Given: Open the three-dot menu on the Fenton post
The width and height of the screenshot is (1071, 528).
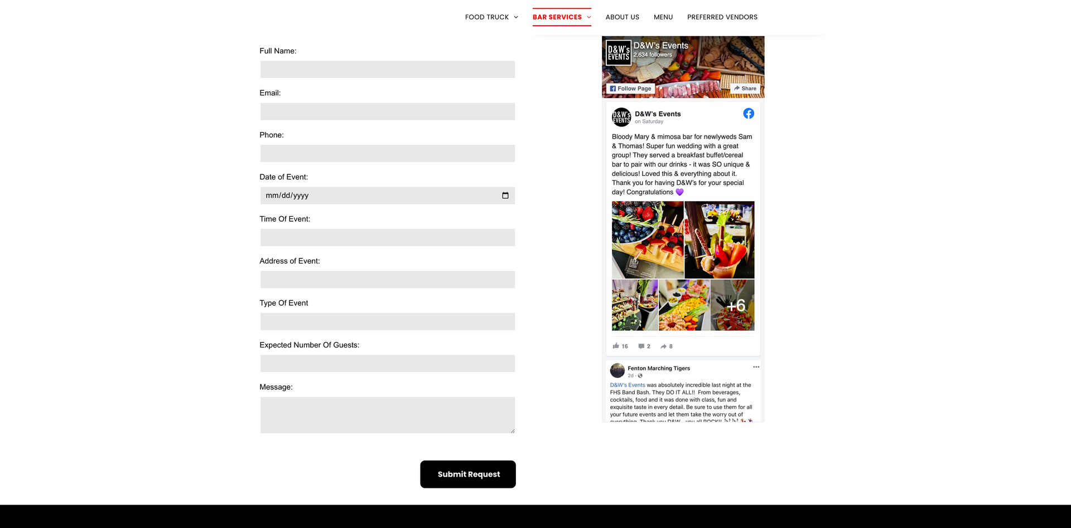Looking at the screenshot, I should pyautogui.click(x=756, y=367).
